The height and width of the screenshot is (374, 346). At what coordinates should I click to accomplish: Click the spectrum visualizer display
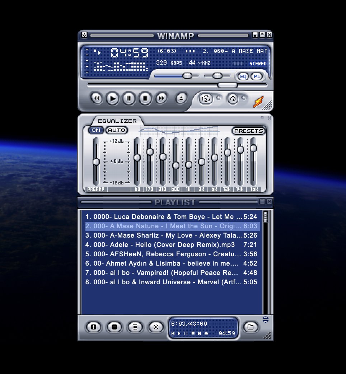(121, 66)
